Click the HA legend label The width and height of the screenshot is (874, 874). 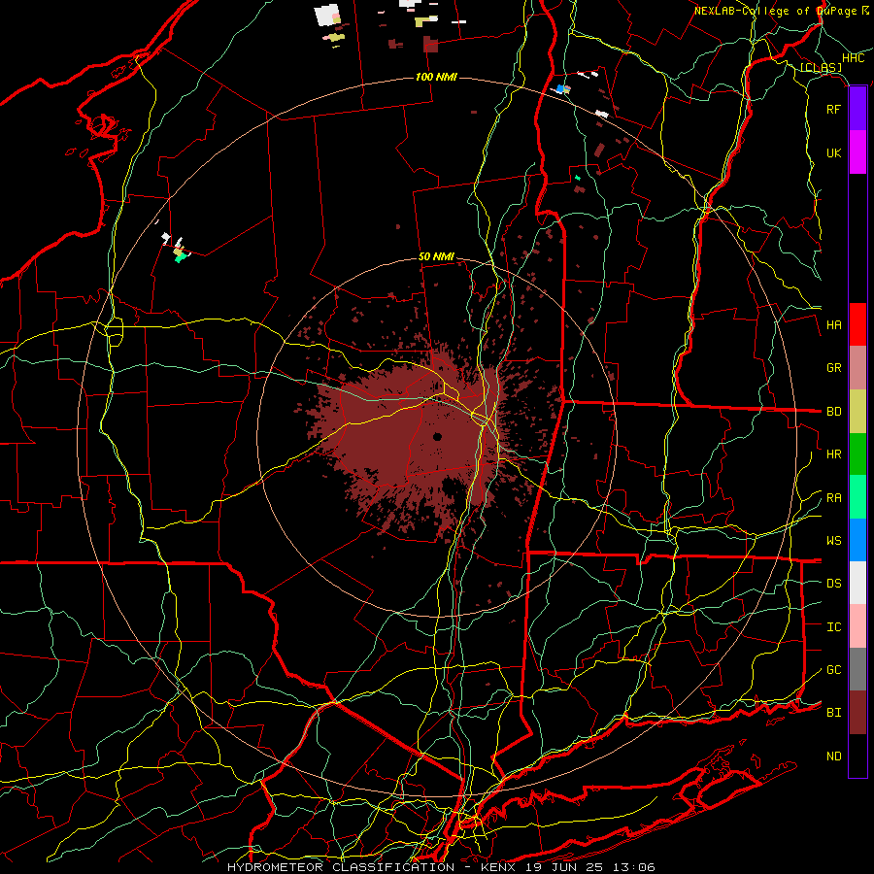pos(834,325)
